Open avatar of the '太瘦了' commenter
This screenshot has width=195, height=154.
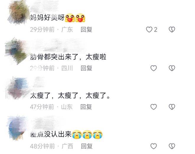pyautogui.click(x=17, y=89)
